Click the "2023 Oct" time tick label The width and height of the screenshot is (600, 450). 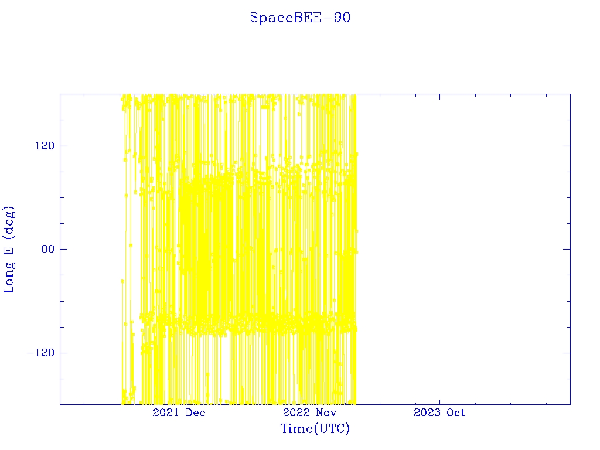click(x=439, y=412)
